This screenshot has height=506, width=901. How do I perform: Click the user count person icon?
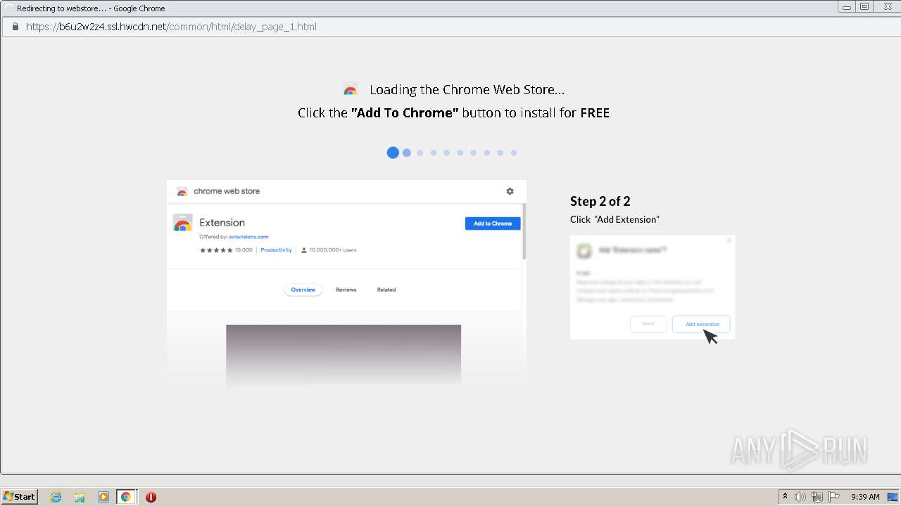[x=304, y=250]
